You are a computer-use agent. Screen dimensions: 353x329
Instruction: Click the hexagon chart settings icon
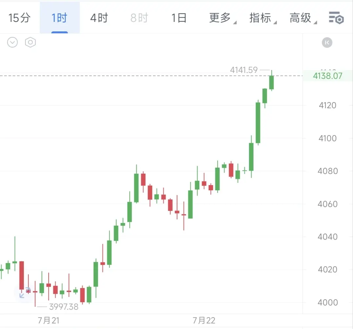[x=30, y=42]
